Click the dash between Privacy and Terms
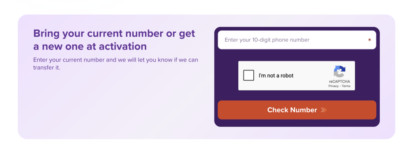Image resolution: width=415 pixels, height=156 pixels. [340, 86]
